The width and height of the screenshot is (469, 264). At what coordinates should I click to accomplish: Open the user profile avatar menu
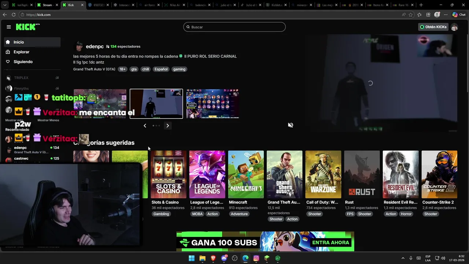pyautogui.click(x=454, y=27)
